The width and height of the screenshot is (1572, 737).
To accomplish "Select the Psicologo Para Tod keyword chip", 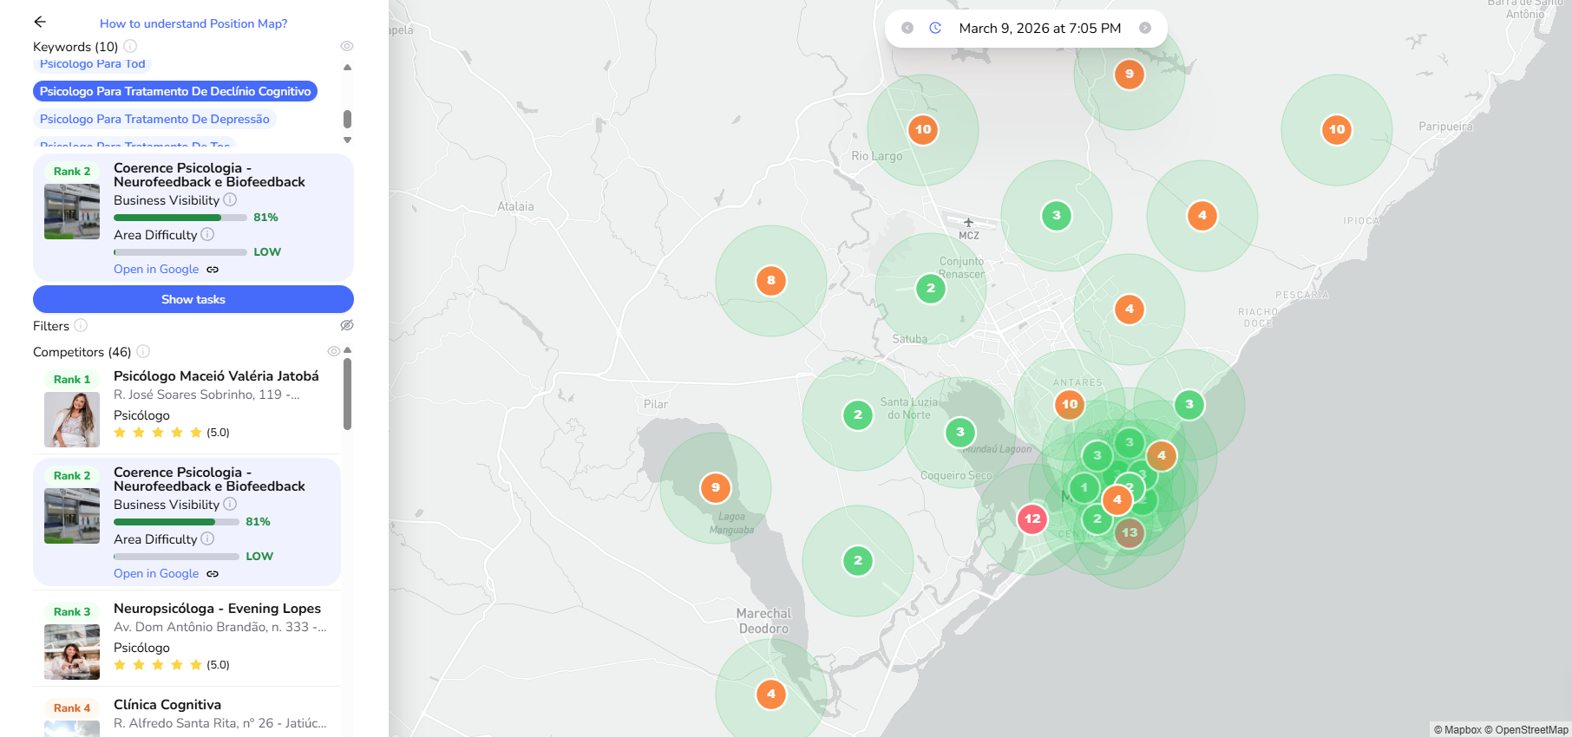I will pyautogui.click(x=93, y=64).
